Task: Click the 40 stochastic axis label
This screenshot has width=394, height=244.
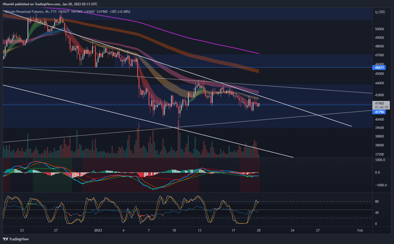Action: click(377, 213)
